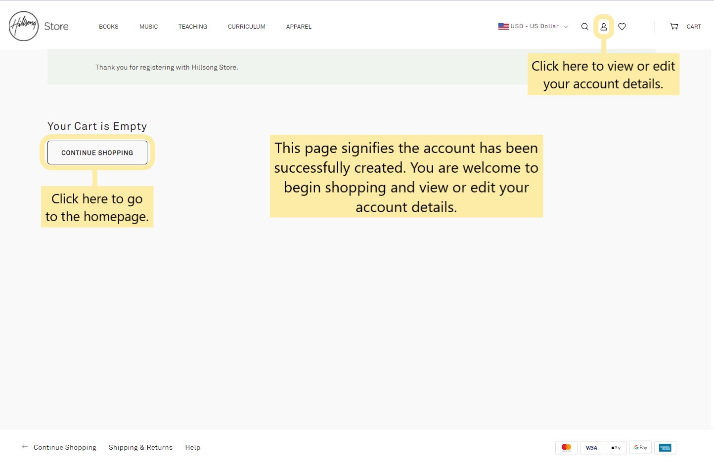Screen dimensions: 714x465
Task: Select the Curriculum menu item
Action: pyautogui.click(x=246, y=27)
